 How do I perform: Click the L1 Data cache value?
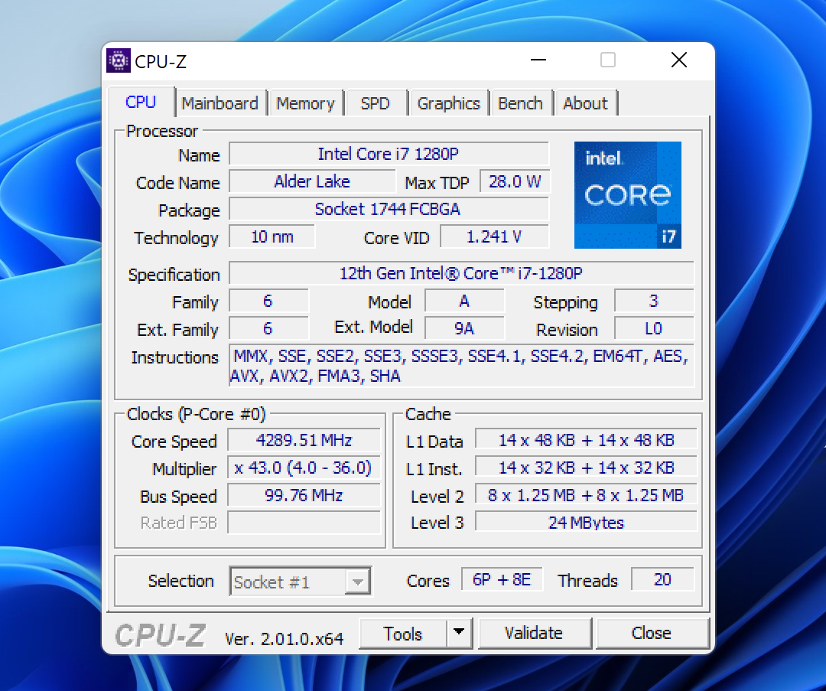click(587, 440)
